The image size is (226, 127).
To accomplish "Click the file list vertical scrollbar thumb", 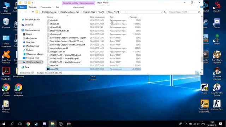I will pos(202,59).
